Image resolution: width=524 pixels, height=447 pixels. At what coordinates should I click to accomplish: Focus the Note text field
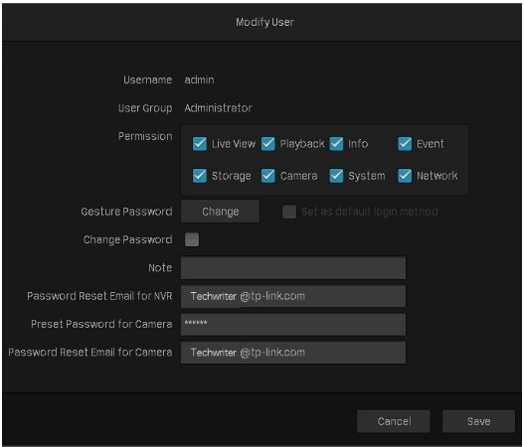(293, 268)
